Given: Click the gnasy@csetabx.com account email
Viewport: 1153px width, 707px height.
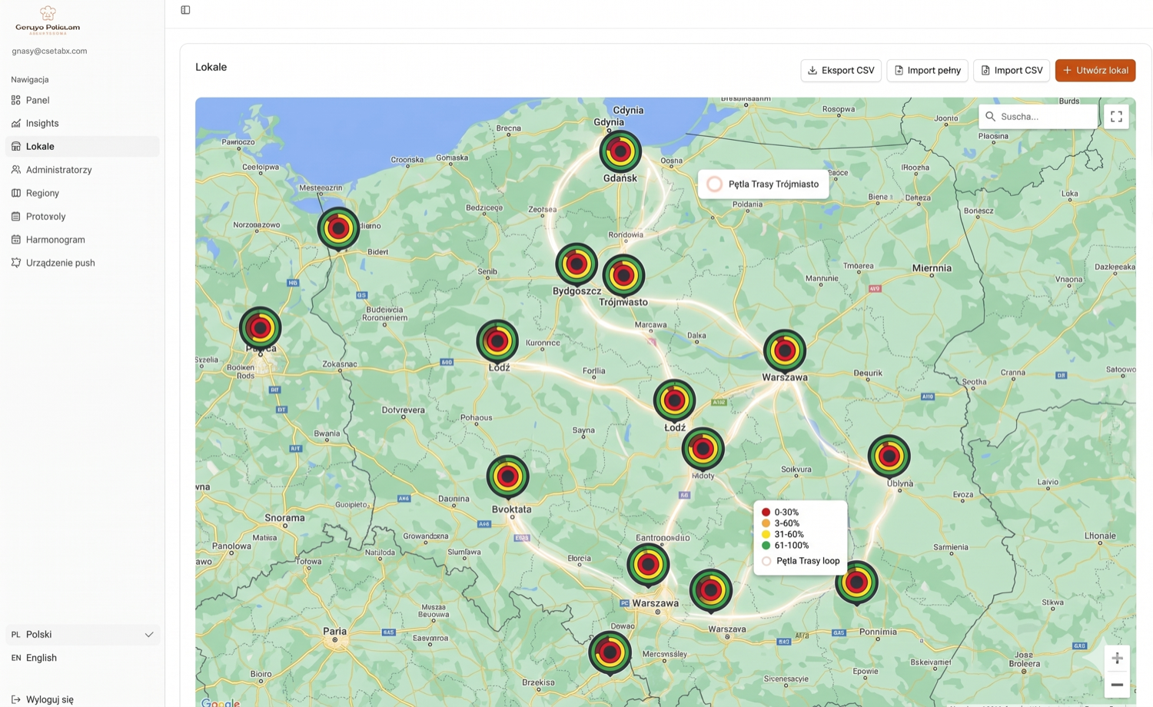Looking at the screenshot, I should pos(49,51).
